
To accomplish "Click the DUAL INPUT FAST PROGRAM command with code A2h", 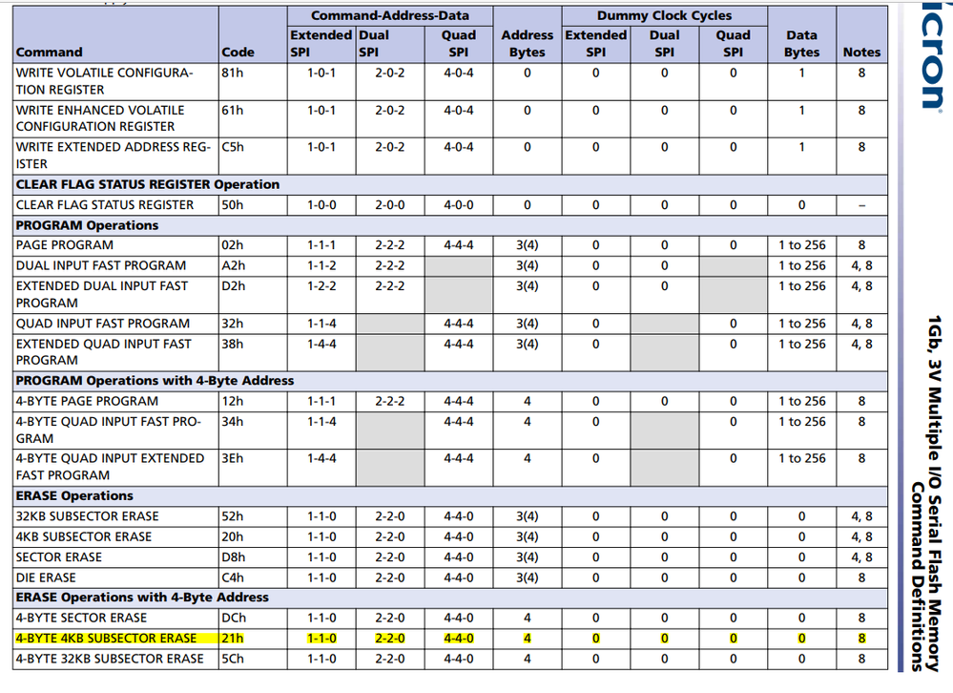I will [115, 265].
